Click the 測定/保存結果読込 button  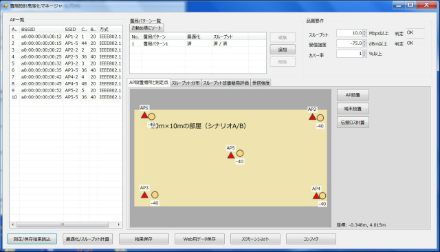32,239
